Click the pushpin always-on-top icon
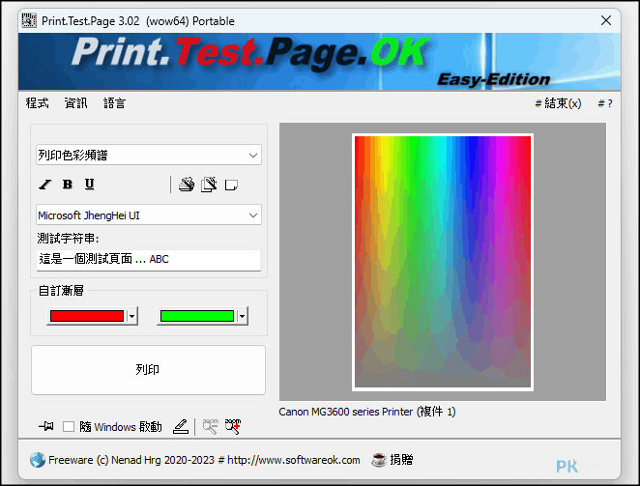The image size is (640, 486). coord(46,426)
